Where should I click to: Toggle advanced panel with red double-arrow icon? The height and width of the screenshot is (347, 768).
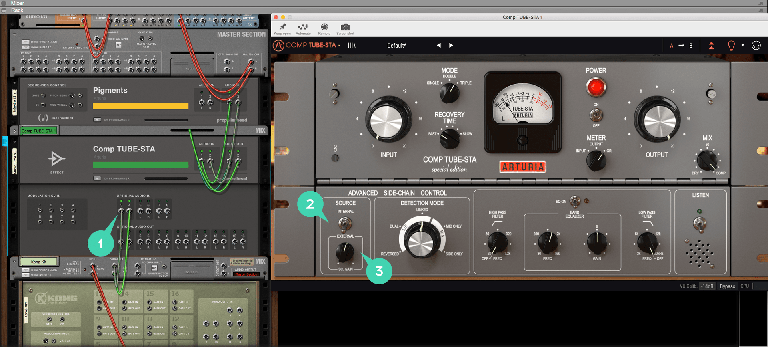(711, 45)
